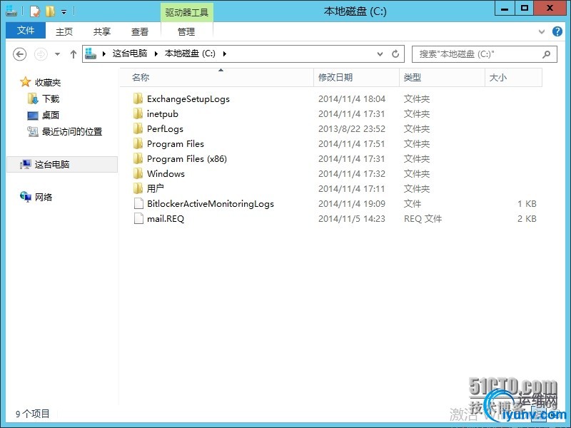Select 网络 in the navigation pane
The image size is (571, 428).
[x=44, y=198]
